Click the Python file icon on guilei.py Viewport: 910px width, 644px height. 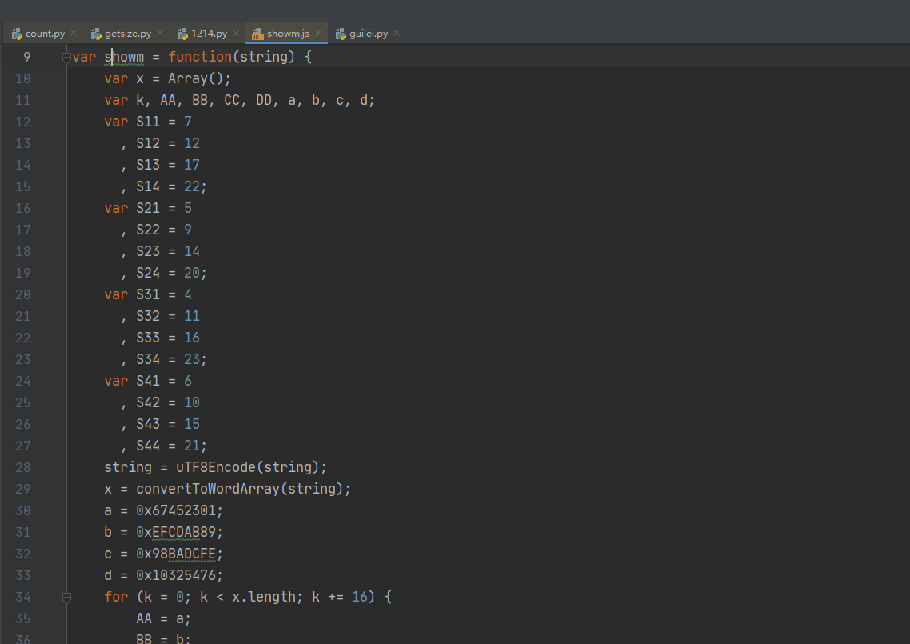pos(341,34)
